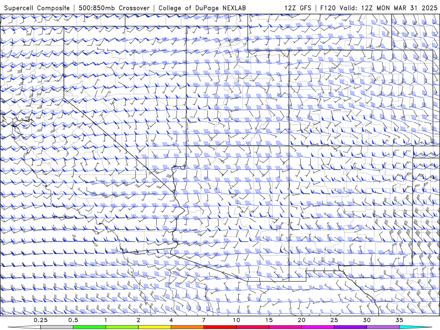Click the '4' scale value label

(x=171, y=320)
